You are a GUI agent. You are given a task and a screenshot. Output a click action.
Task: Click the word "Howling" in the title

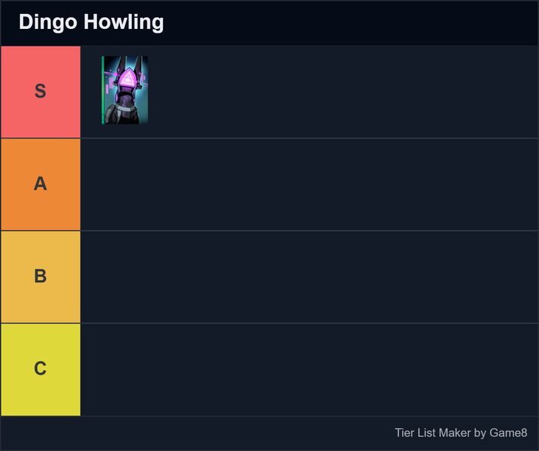[123, 22]
